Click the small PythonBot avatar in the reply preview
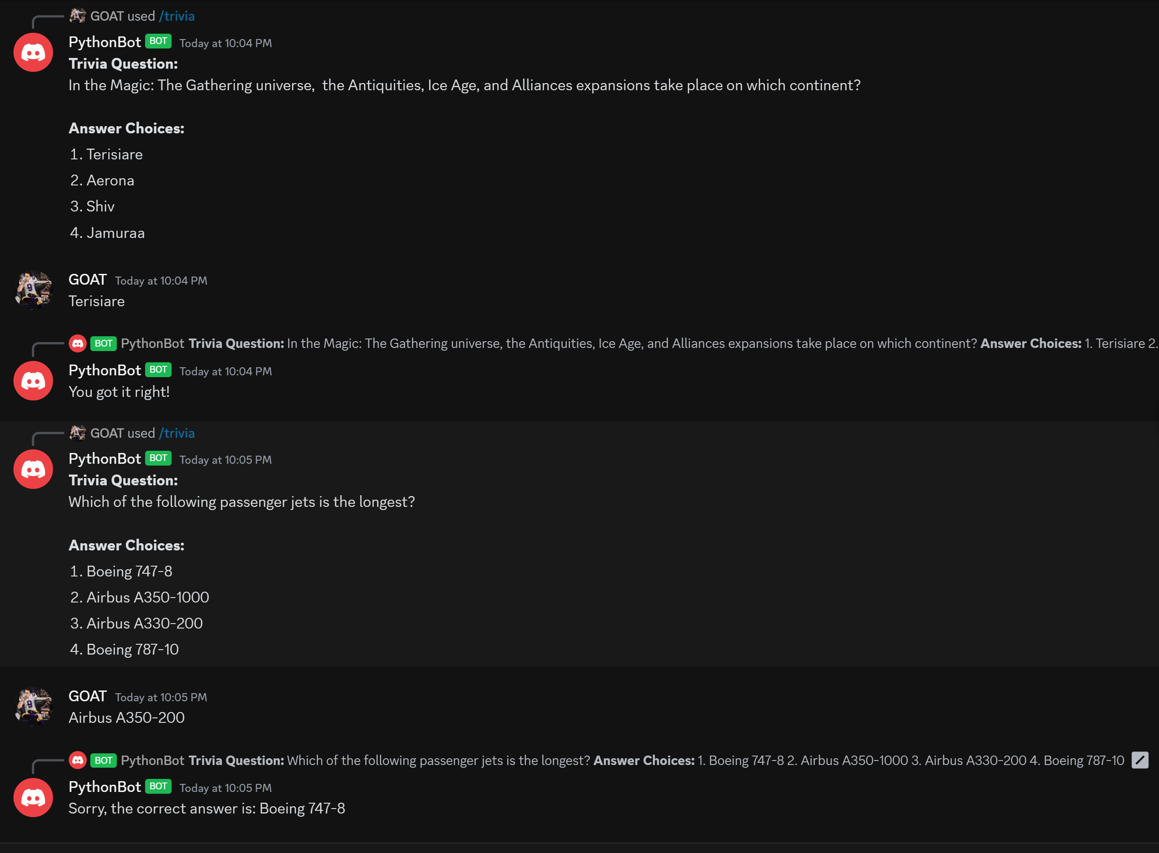The image size is (1159, 853). [x=78, y=343]
